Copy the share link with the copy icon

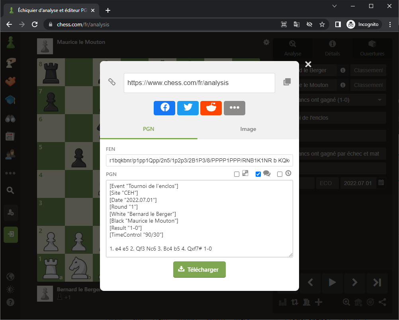tap(287, 82)
